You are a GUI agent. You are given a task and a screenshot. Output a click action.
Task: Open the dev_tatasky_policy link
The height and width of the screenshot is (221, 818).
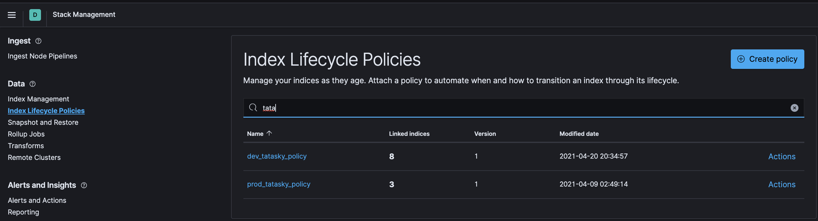[x=277, y=156]
